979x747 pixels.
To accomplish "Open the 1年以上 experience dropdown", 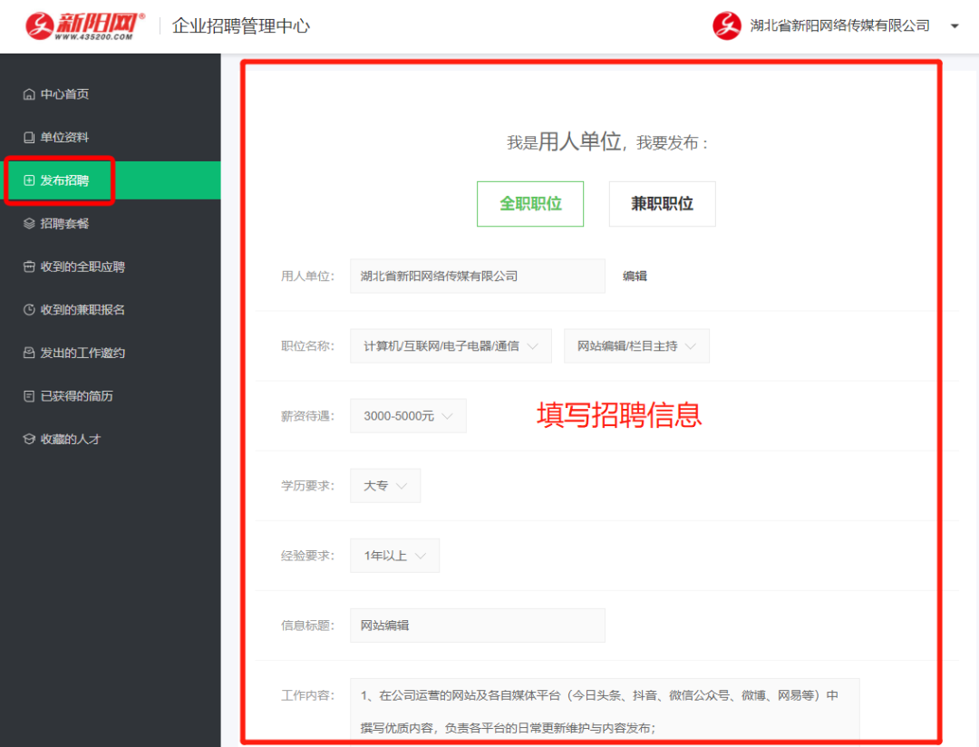I will [394, 556].
